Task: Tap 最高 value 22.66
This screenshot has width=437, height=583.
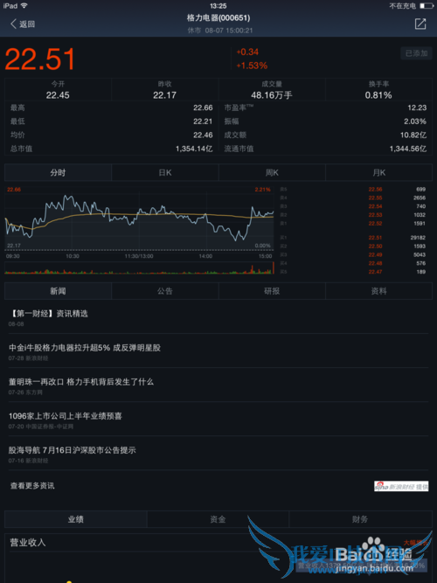Action: [x=203, y=108]
